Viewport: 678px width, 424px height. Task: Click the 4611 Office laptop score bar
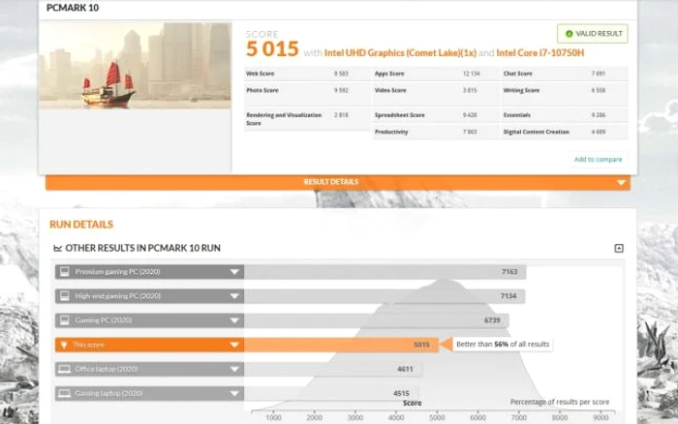coord(333,369)
